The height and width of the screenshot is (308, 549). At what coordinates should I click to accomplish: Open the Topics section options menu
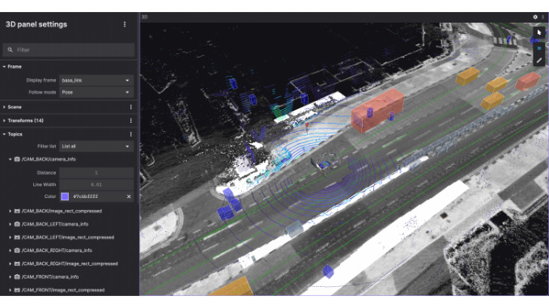click(x=131, y=134)
